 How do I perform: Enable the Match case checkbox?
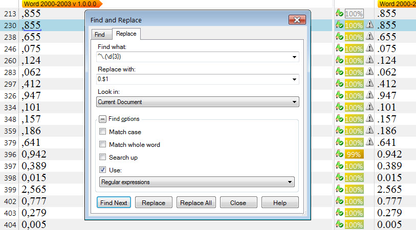tap(103, 132)
